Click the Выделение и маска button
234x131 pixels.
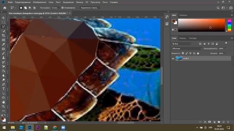(90, 8)
